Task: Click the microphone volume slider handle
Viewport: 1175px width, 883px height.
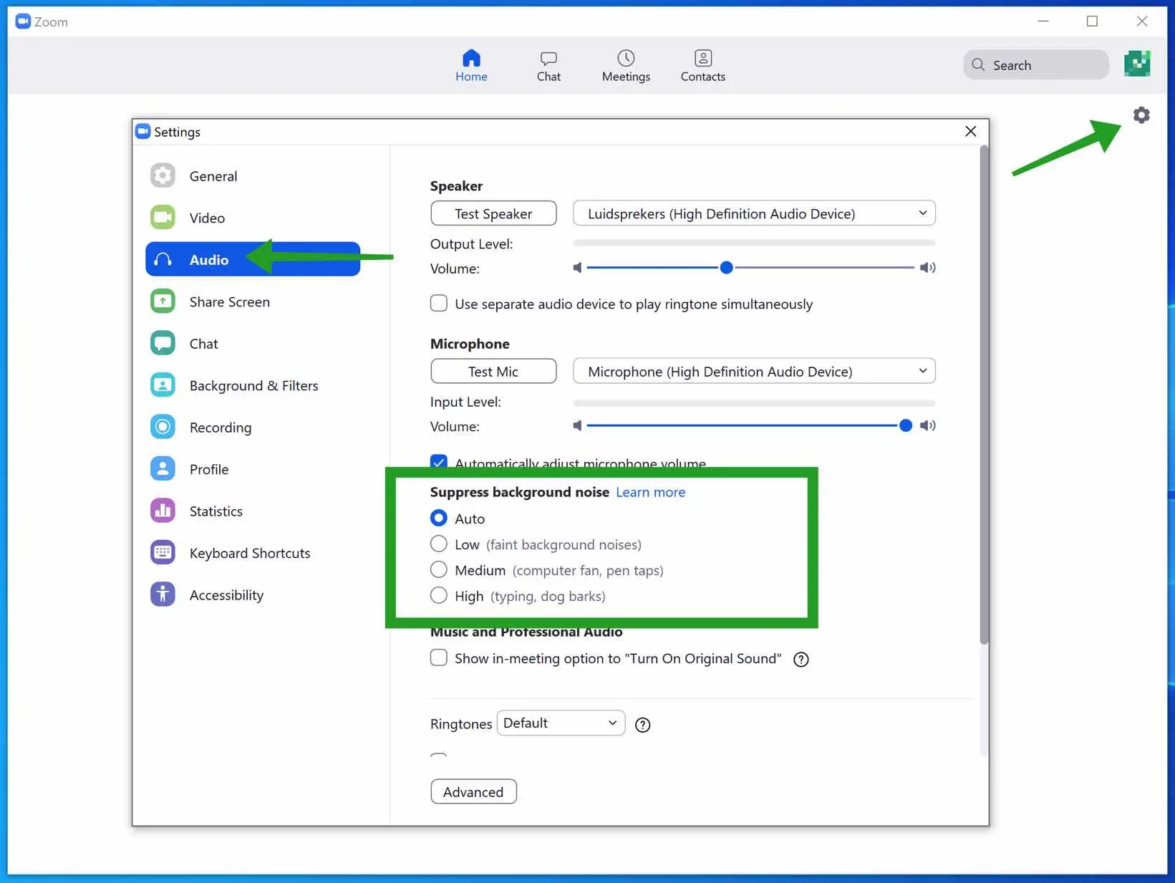Action: pos(905,425)
